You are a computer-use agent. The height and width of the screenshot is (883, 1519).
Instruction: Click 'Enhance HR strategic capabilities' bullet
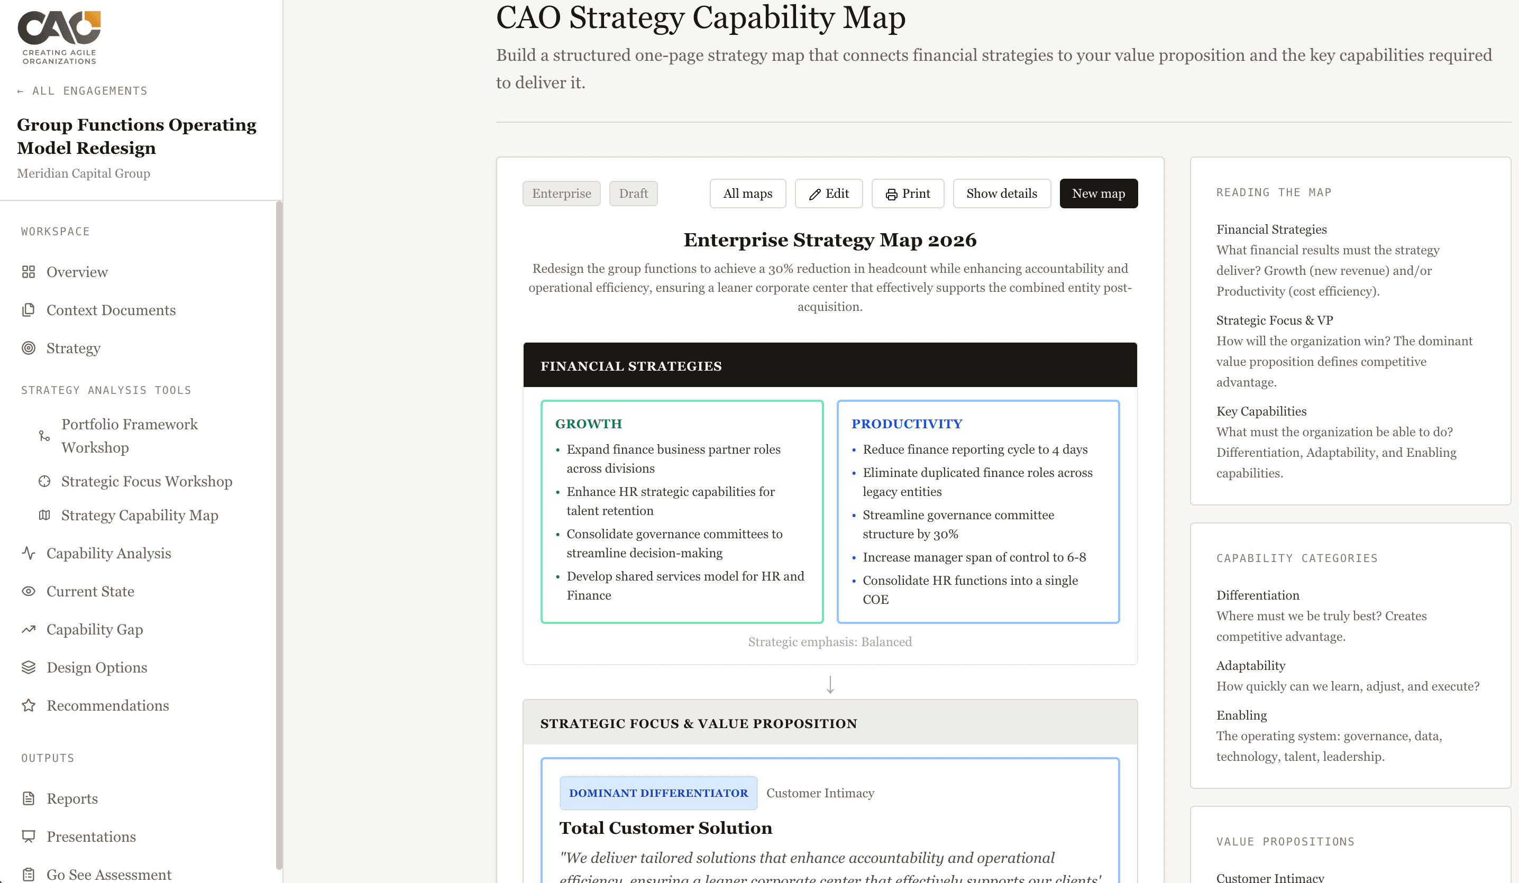(670, 501)
